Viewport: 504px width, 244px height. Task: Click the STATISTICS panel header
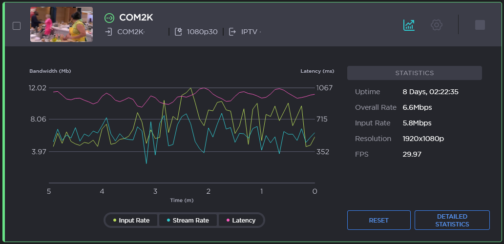pyautogui.click(x=414, y=73)
